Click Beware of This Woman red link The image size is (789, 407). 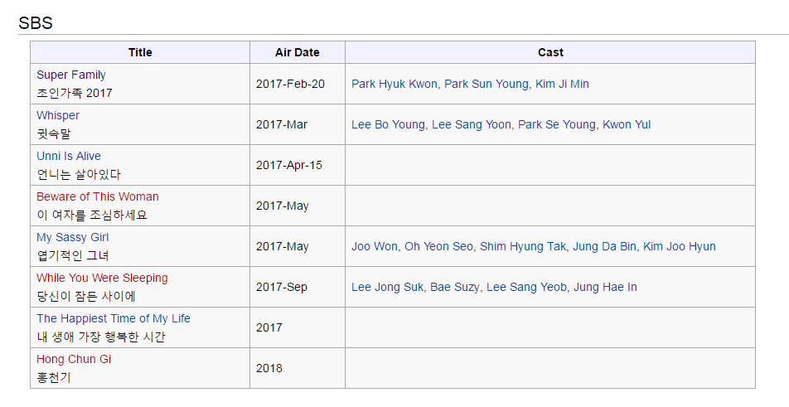point(98,196)
